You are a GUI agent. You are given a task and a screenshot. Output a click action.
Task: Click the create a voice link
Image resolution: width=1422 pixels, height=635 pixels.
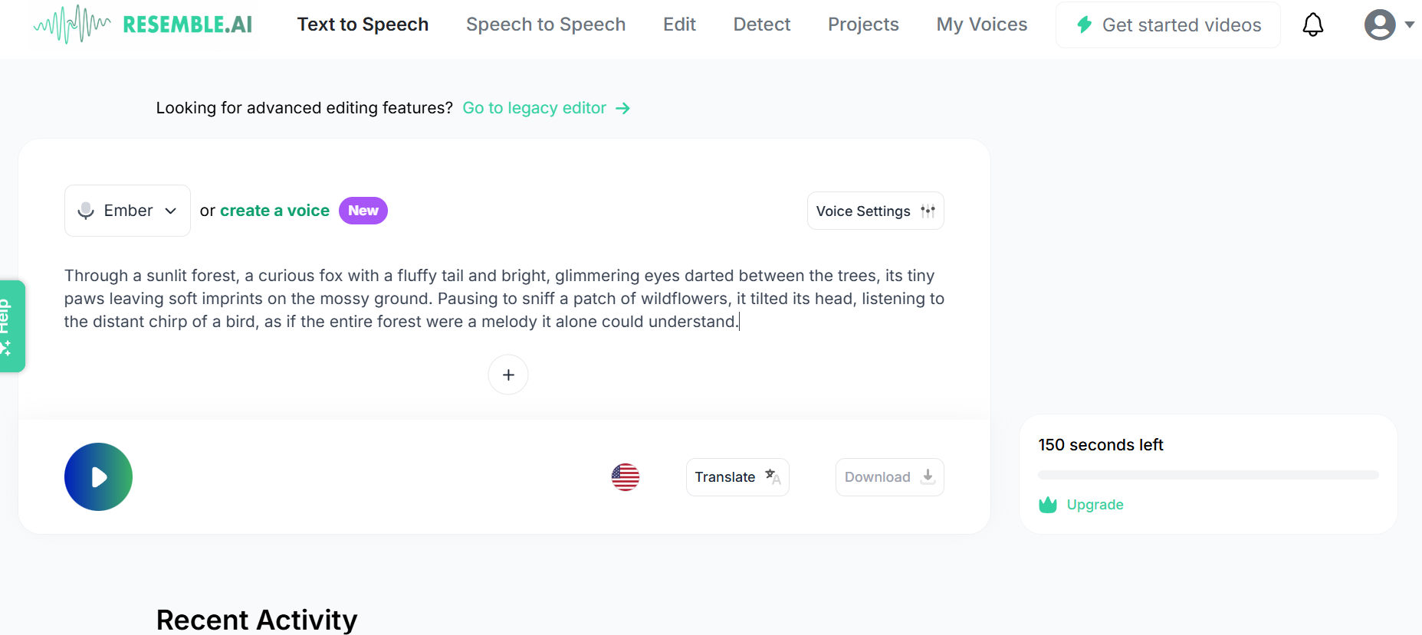(x=274, y=210)
